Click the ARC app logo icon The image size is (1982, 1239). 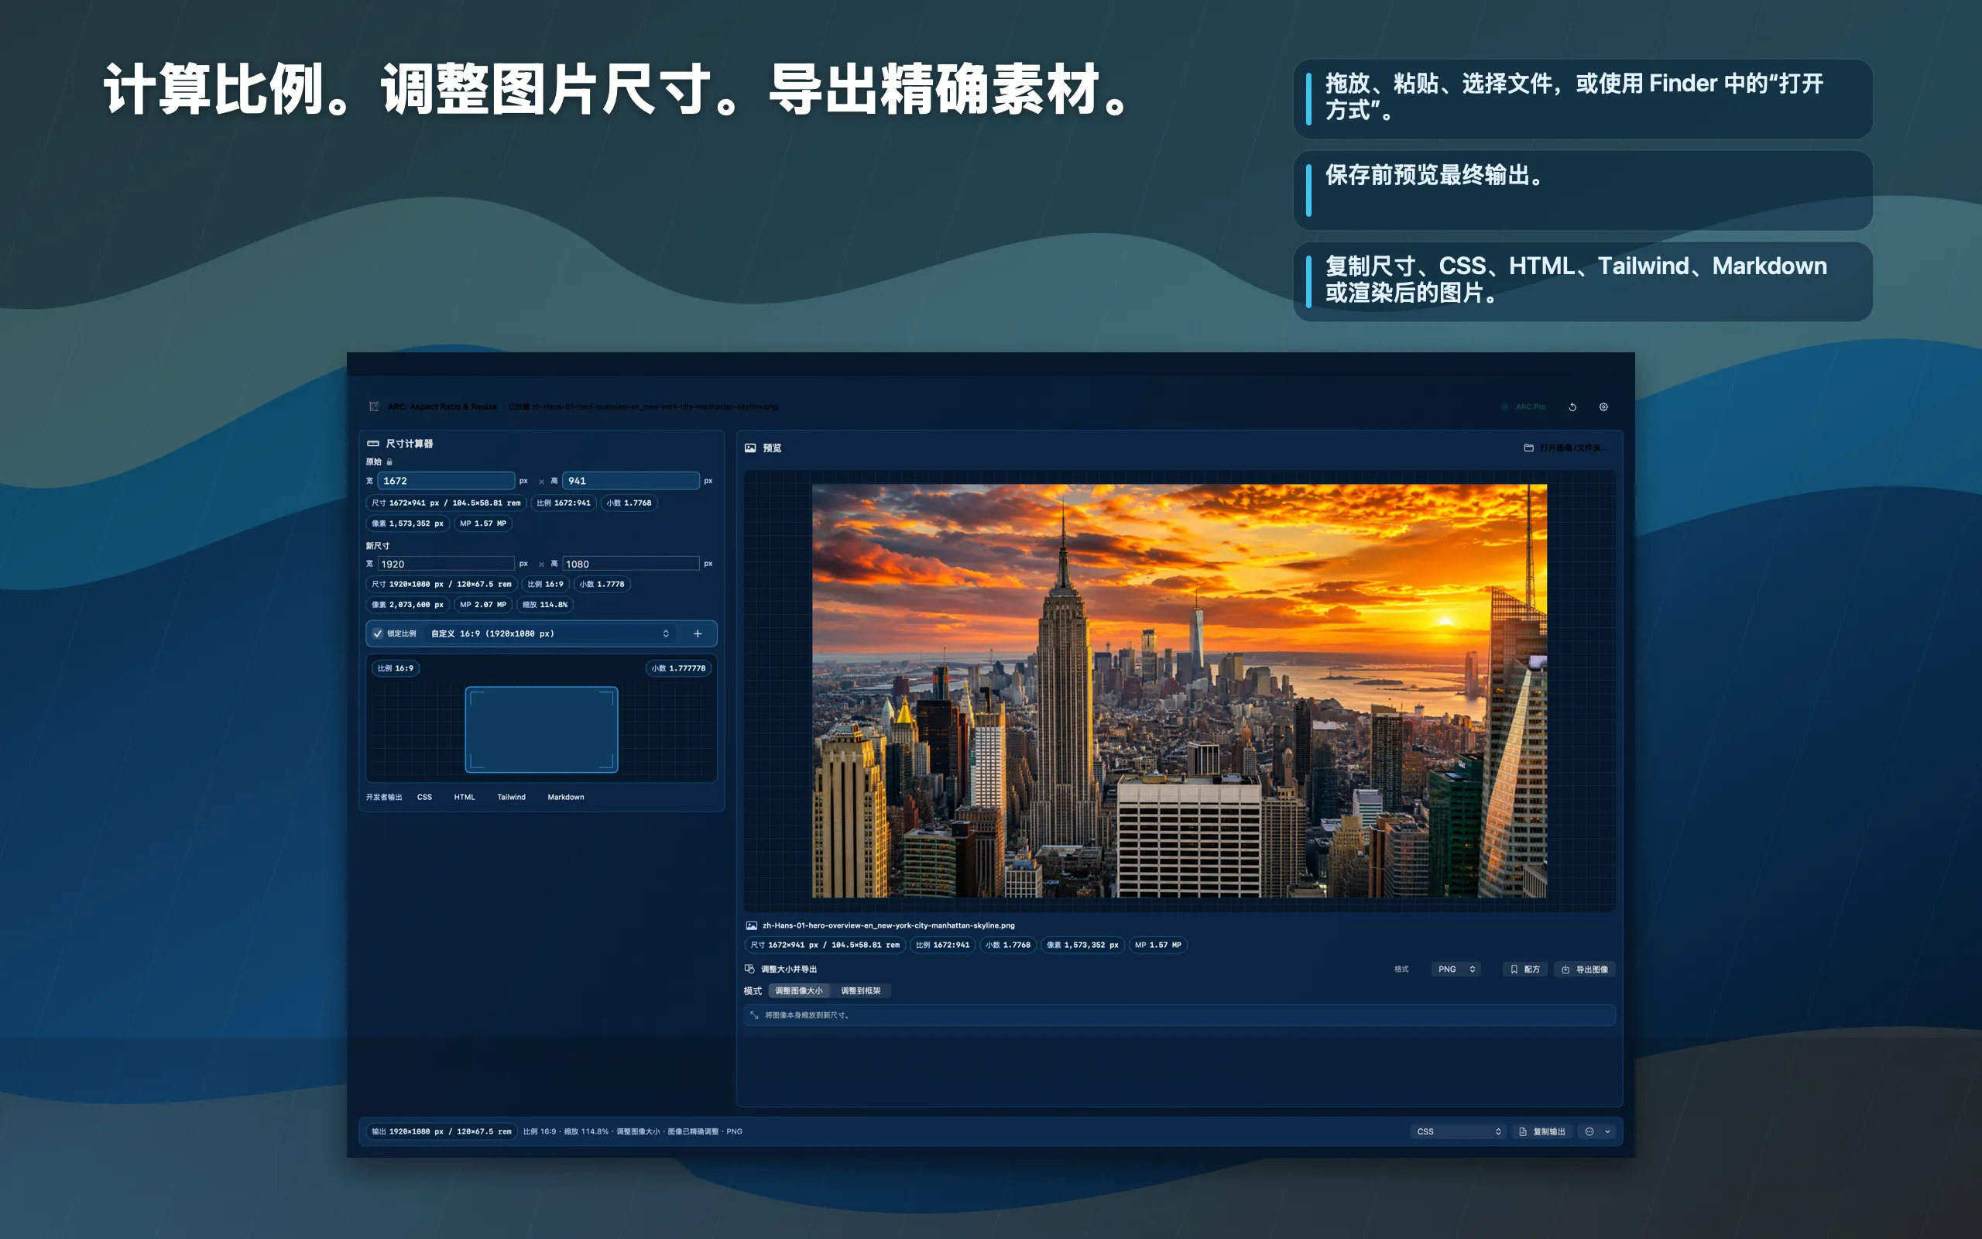tap(374, 407)
